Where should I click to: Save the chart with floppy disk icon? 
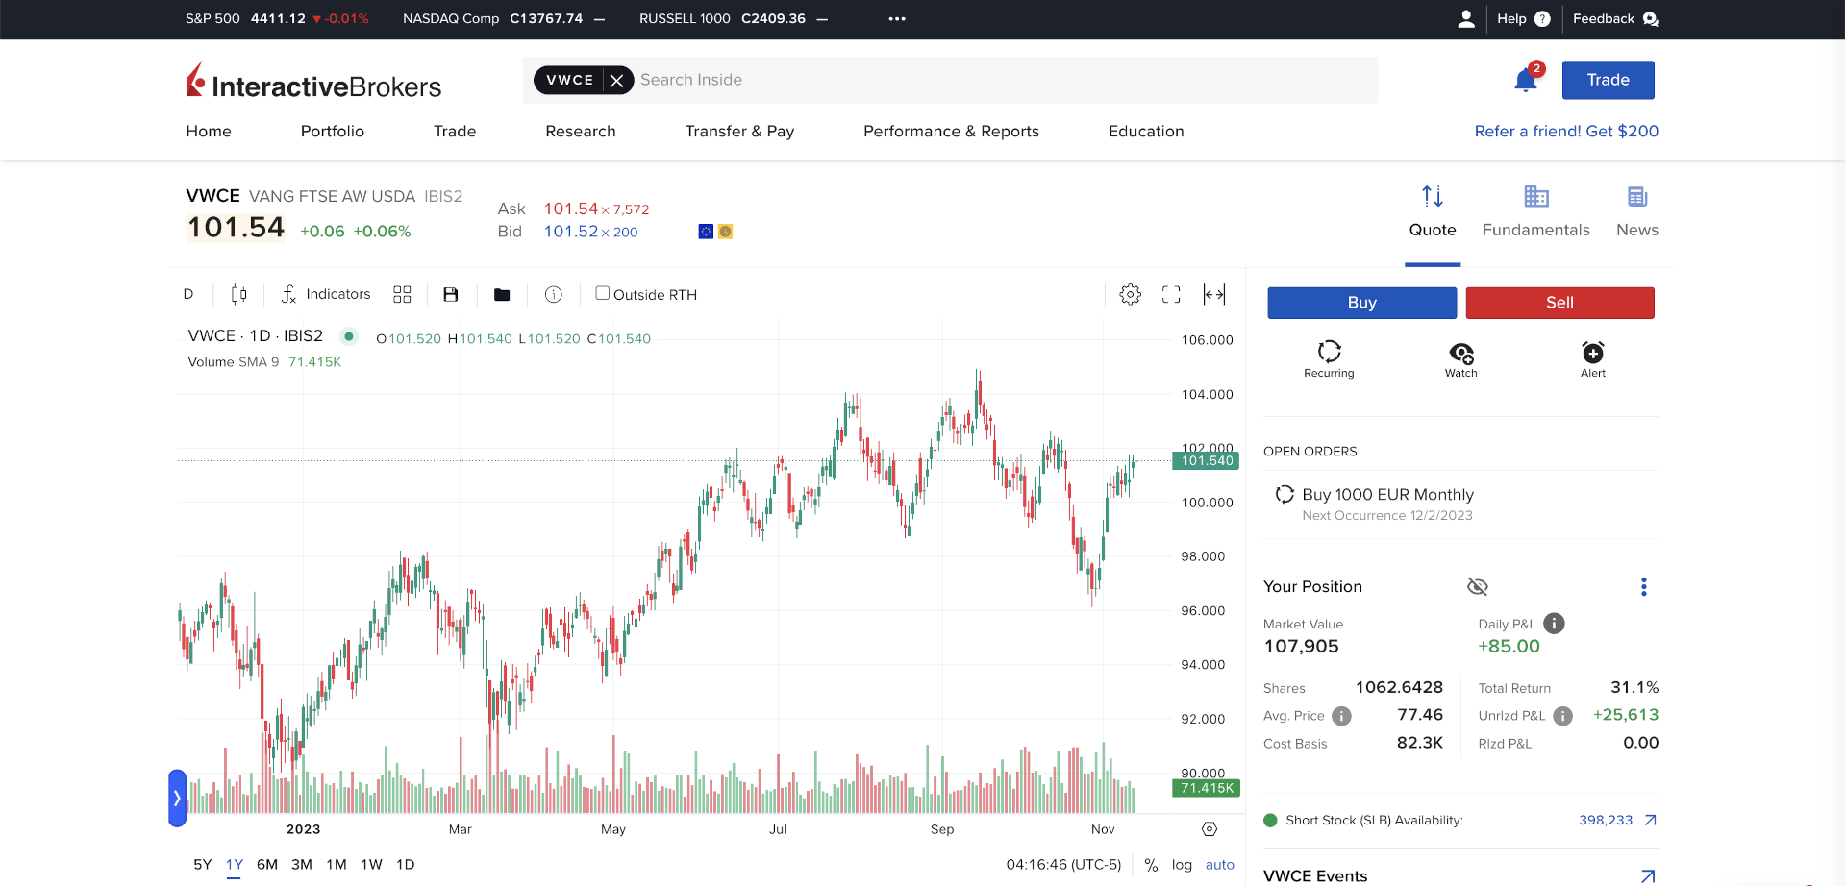click(x=450, y=294)
